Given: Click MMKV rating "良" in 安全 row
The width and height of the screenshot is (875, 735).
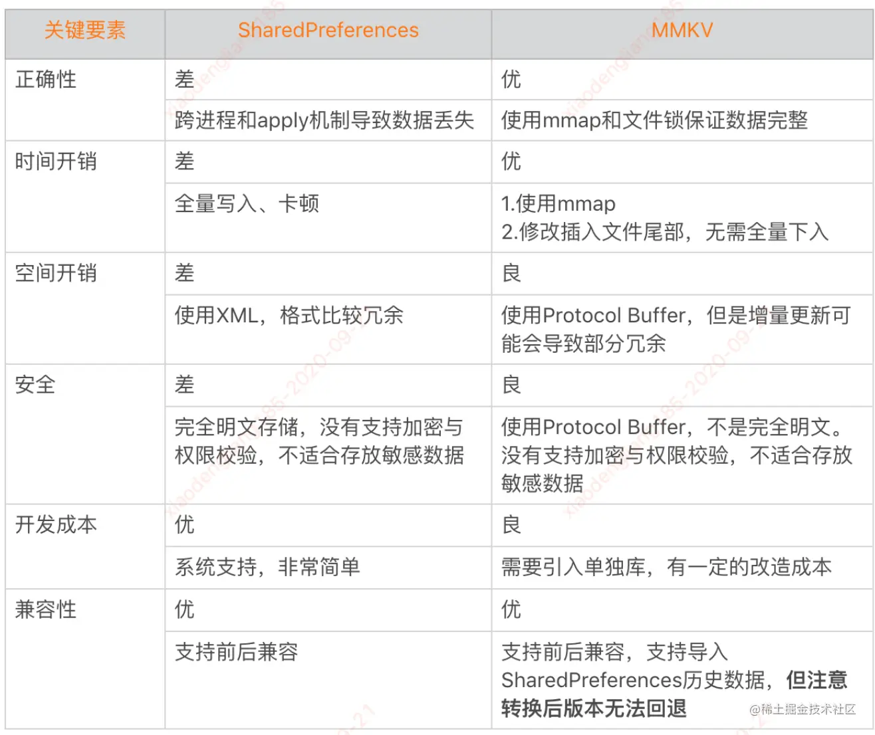Looking at the screenshot, I should click(x=682, y=385).
